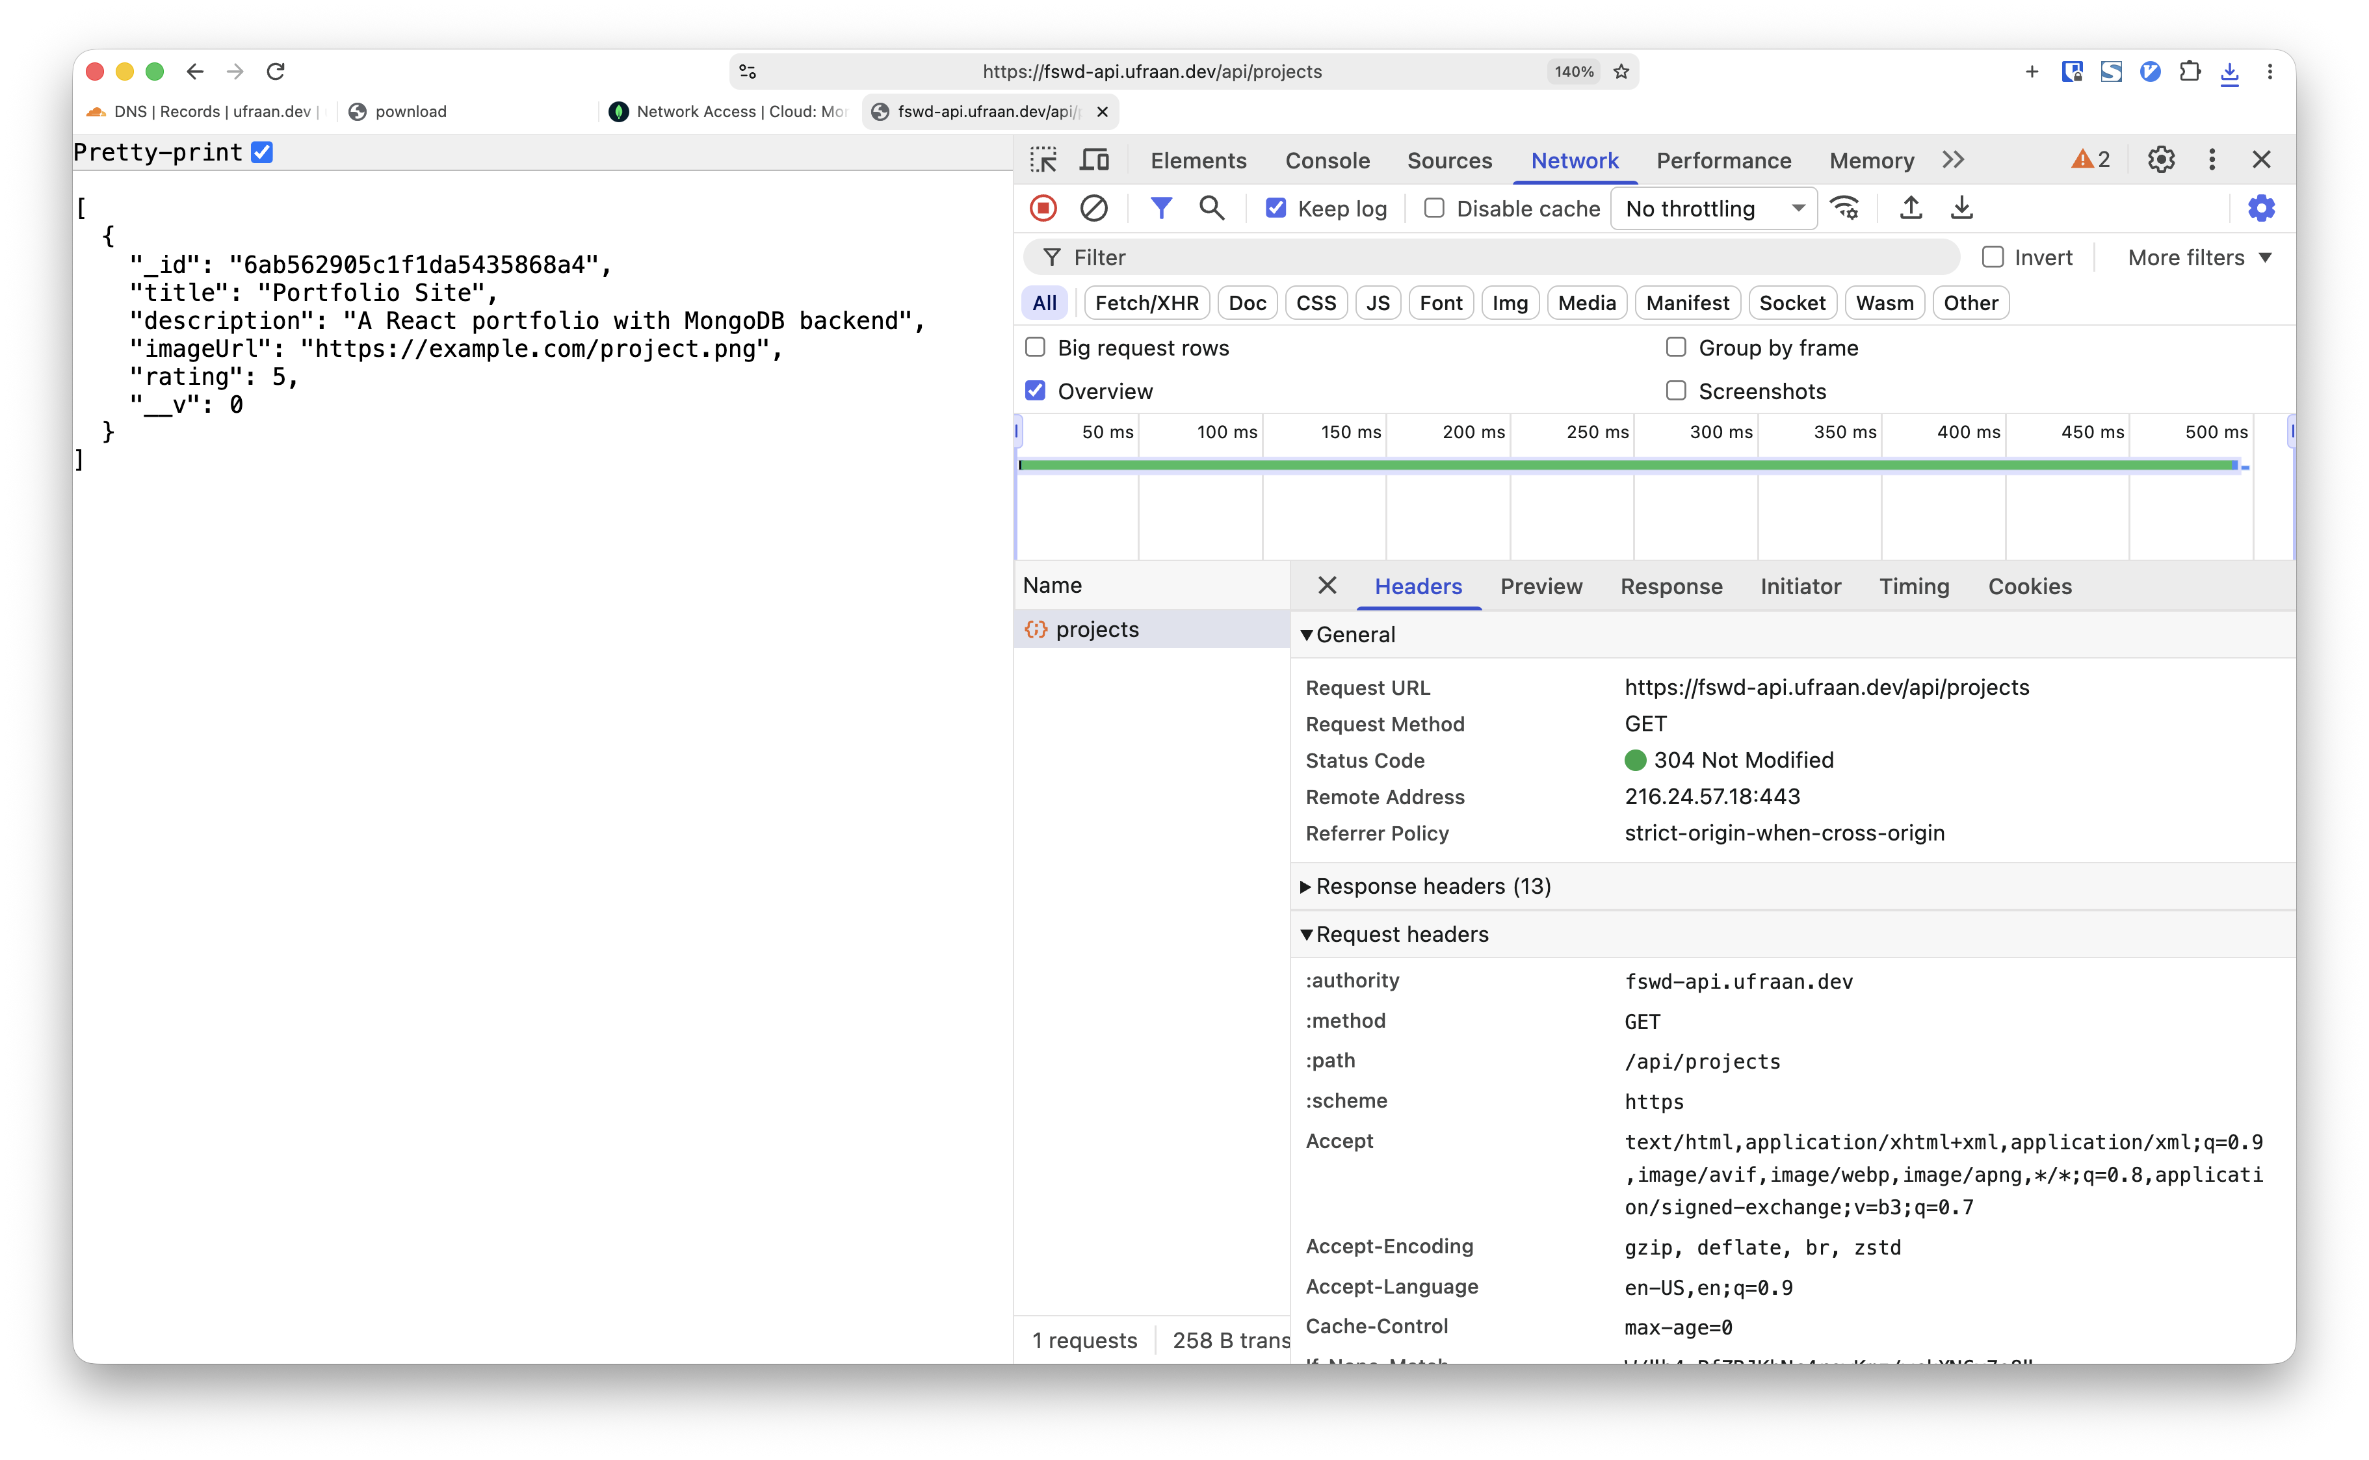
Task: Stop recording network log
Action: (1043, 207)
